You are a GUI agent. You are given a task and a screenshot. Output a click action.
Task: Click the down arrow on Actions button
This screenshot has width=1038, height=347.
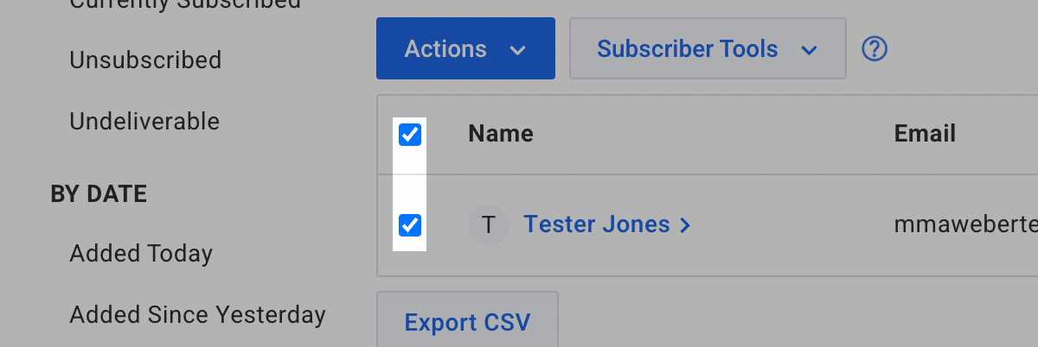coord(517,50)
